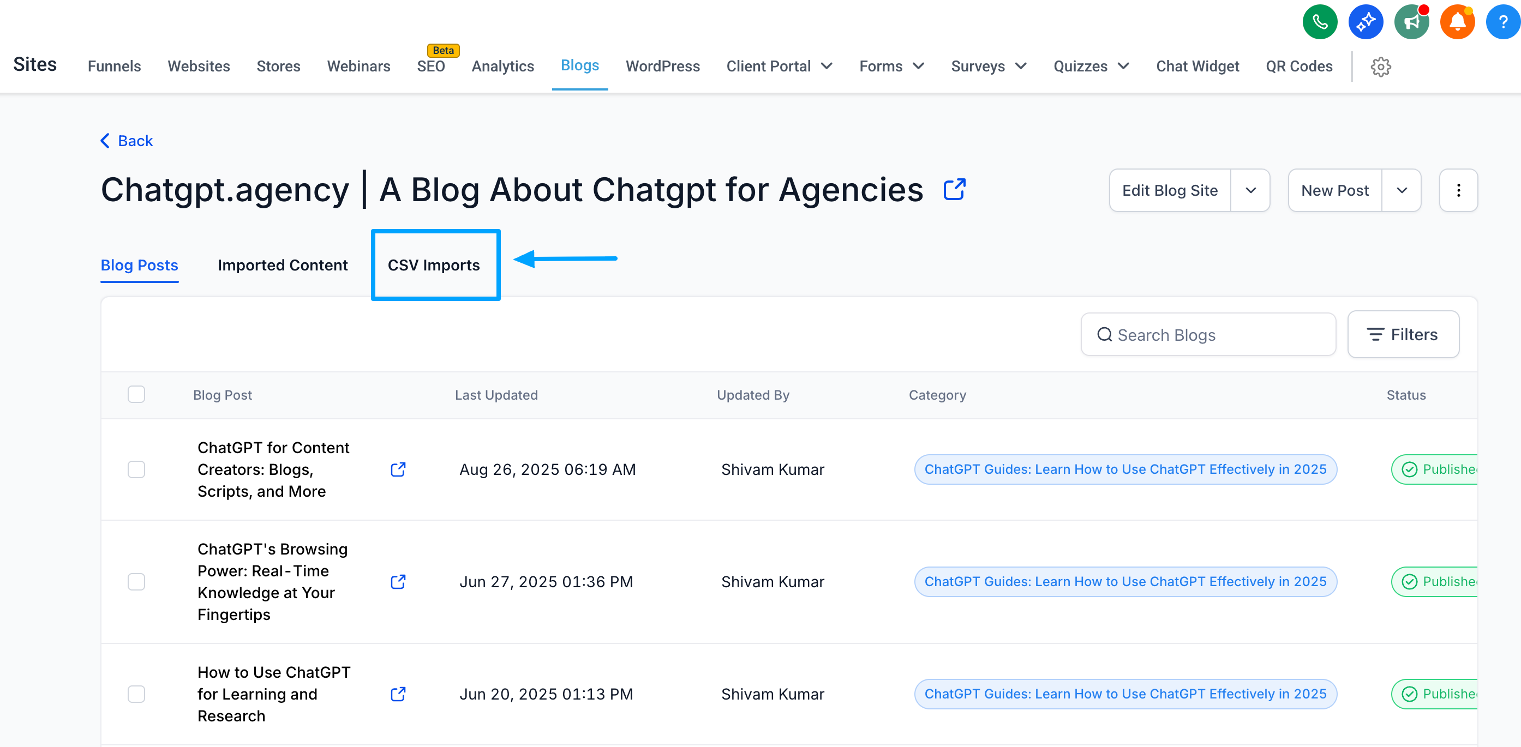Click the magnifier icon in Search Blogs
This screenshot has height=747, width=1521.
pos(1104,335)
